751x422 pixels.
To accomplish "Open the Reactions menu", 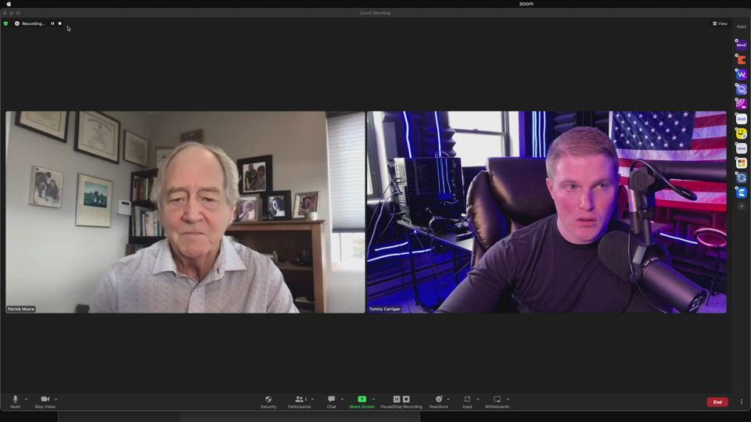I will pyautogui.click(x=439, y=399).
